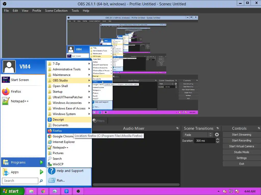Expand the Administrative Tools folder
Screen dimensions: 261x195
[69, 69]
